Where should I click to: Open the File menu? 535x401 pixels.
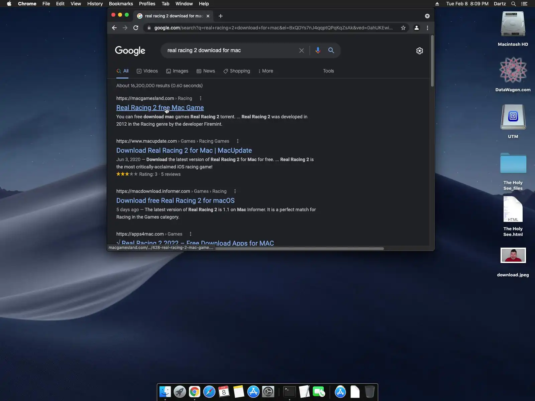[46, 4]
